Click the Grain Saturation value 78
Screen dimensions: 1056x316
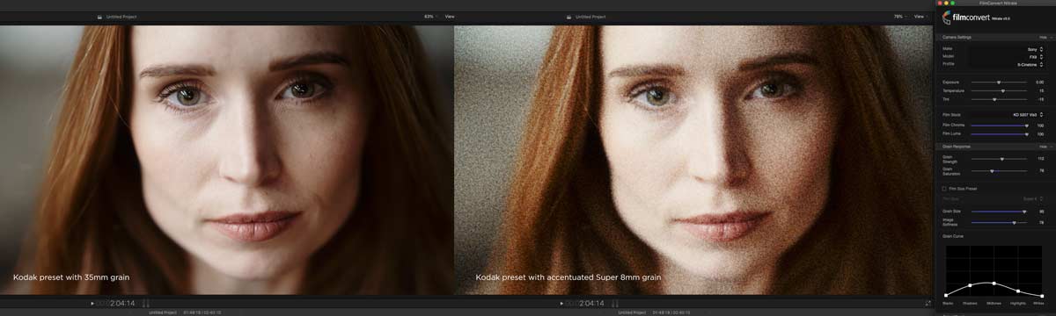coord(1041,170)
